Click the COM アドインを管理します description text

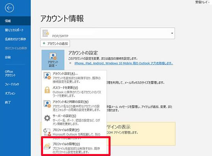[x=122, y=132]
